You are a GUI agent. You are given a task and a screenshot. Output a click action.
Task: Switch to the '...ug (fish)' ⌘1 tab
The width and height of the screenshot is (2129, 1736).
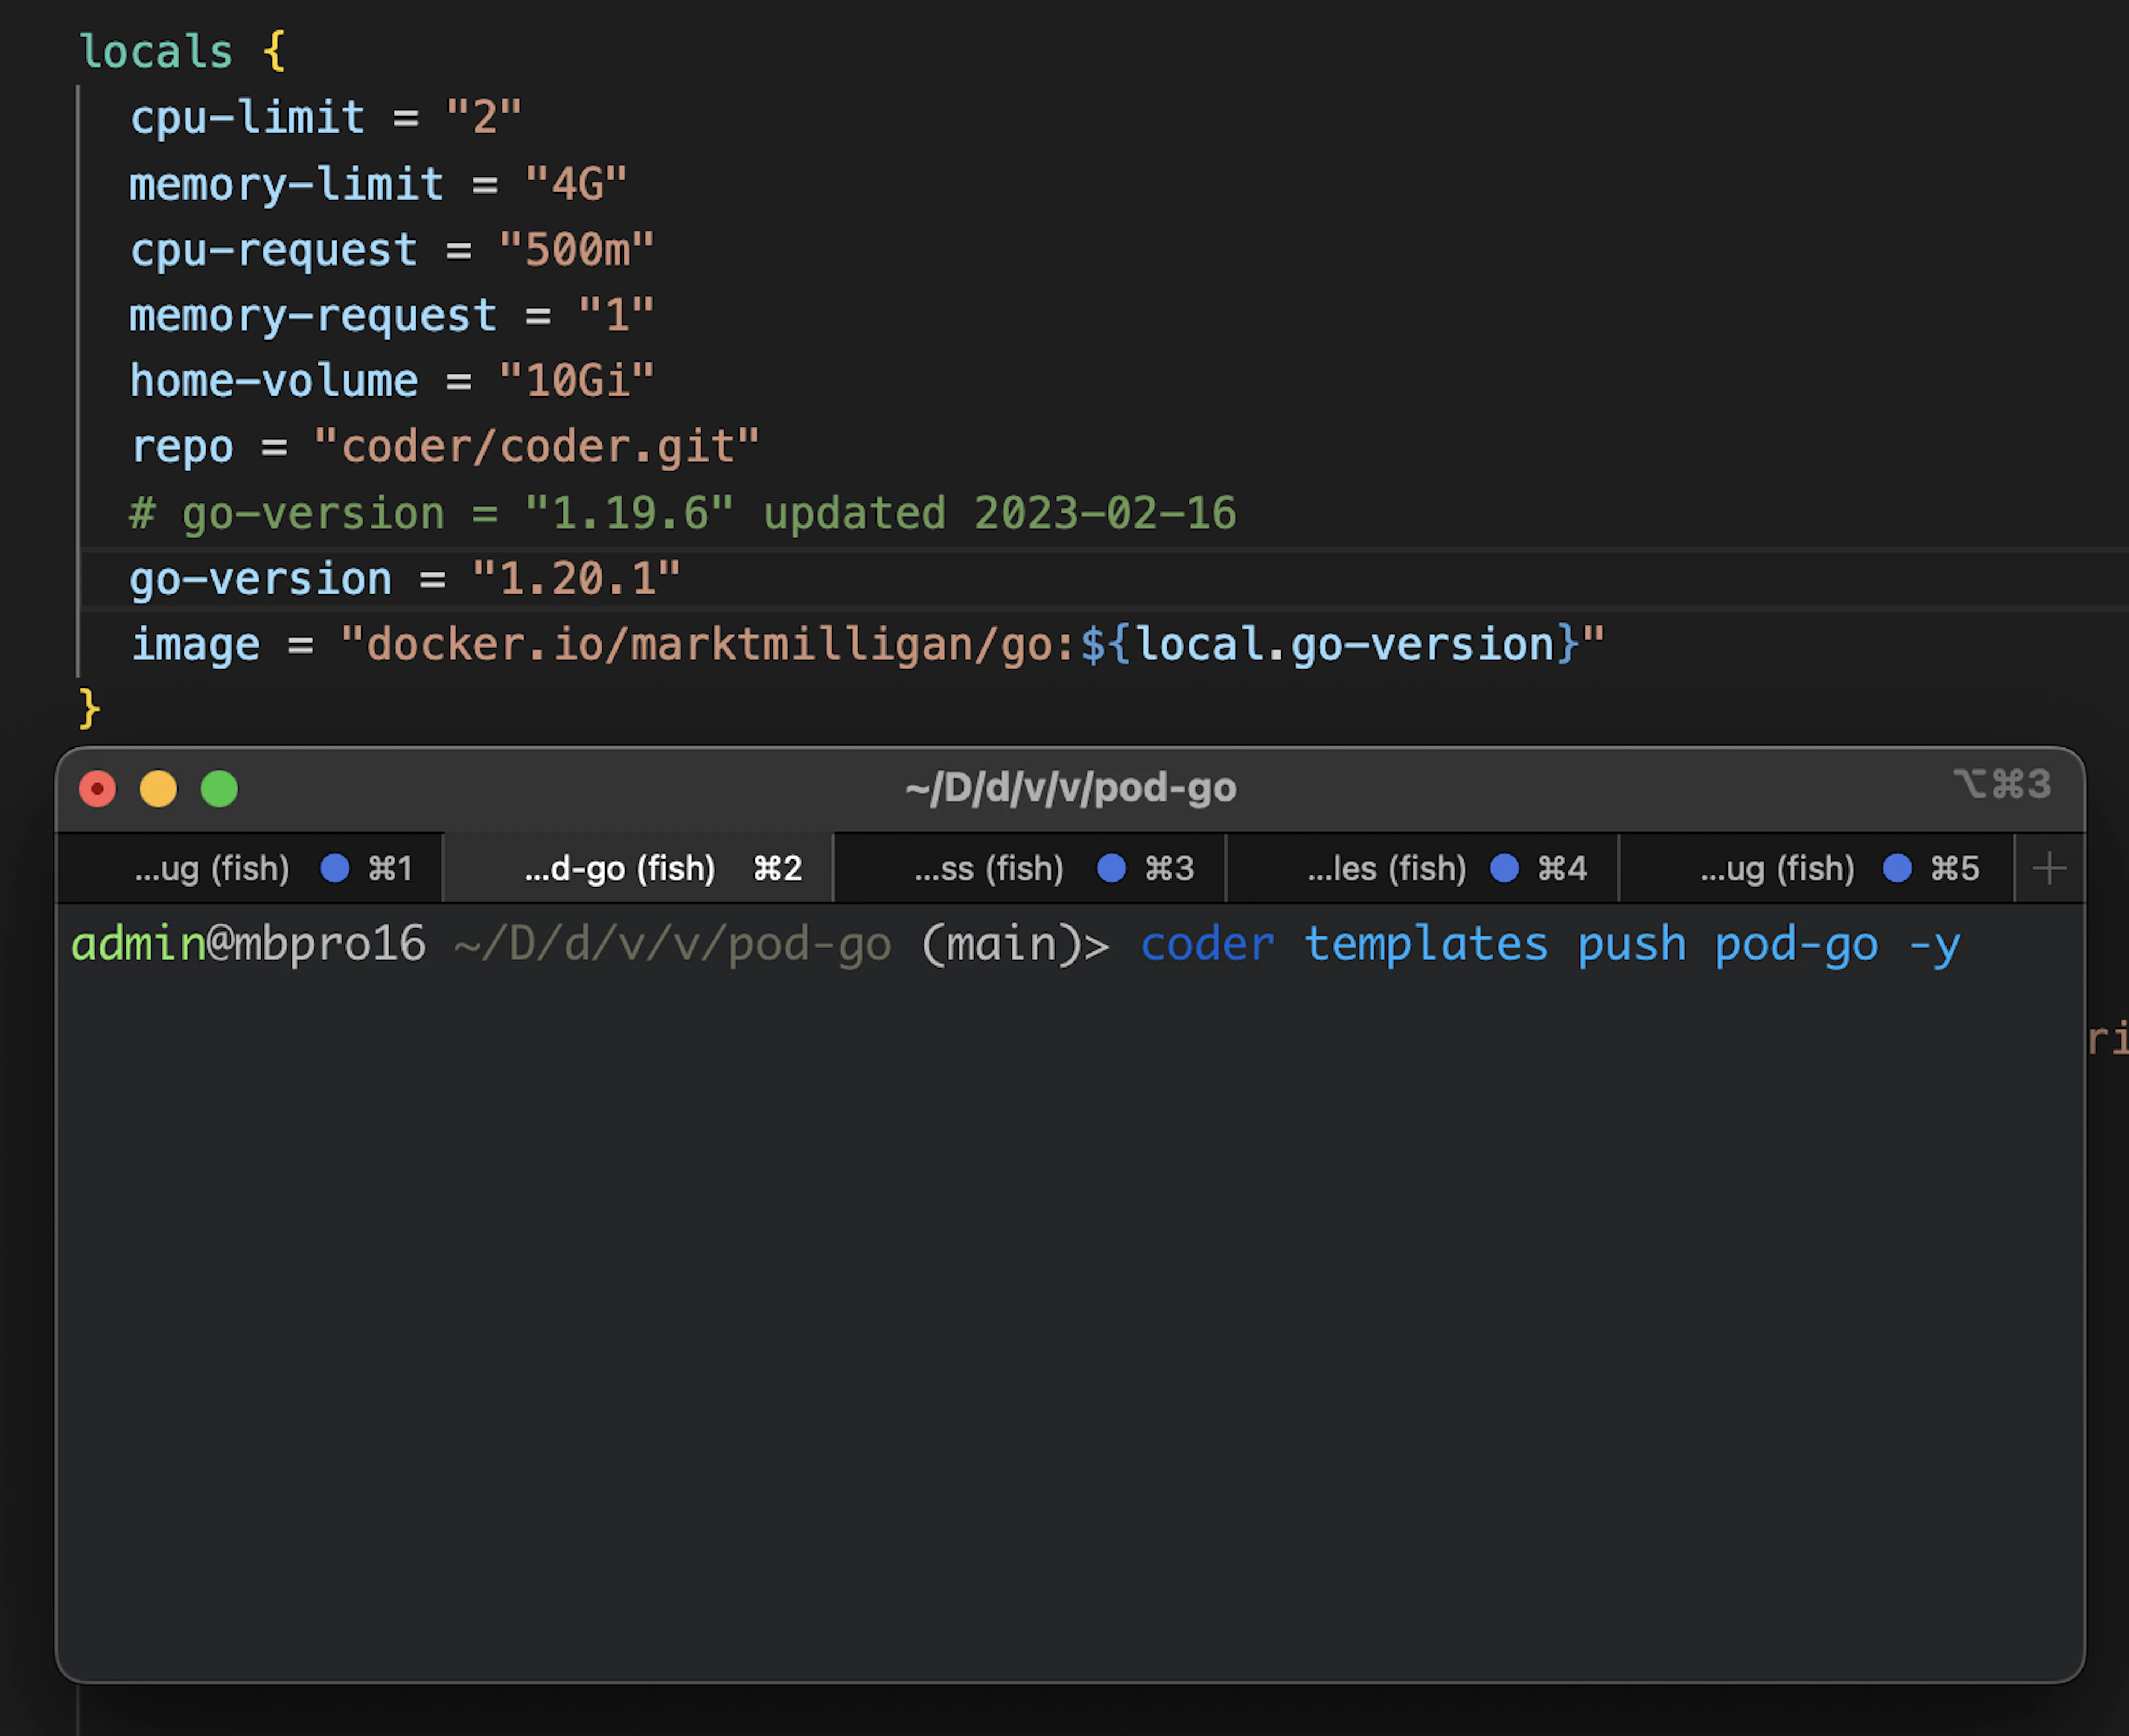[x=250, y=868]
